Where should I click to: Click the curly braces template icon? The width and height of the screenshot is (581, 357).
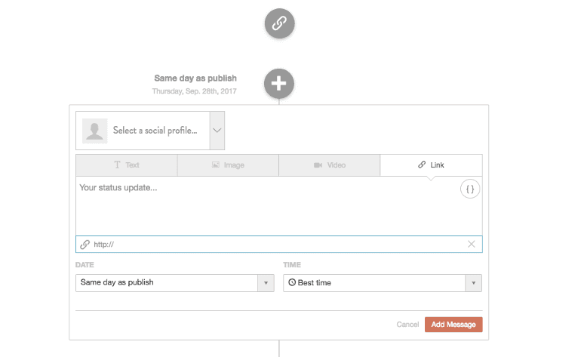(x=470, y=189)
